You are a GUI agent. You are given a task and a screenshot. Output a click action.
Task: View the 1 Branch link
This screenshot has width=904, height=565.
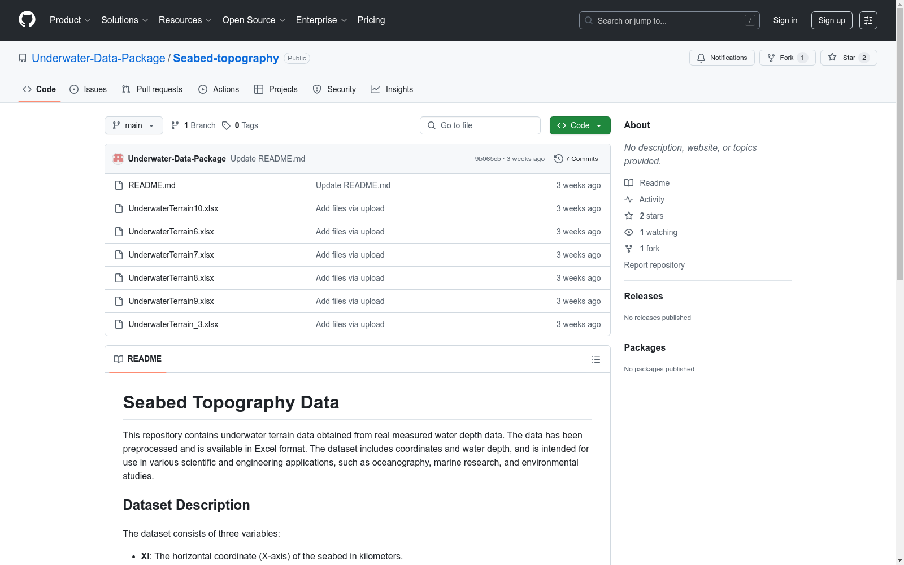[193, 125]
